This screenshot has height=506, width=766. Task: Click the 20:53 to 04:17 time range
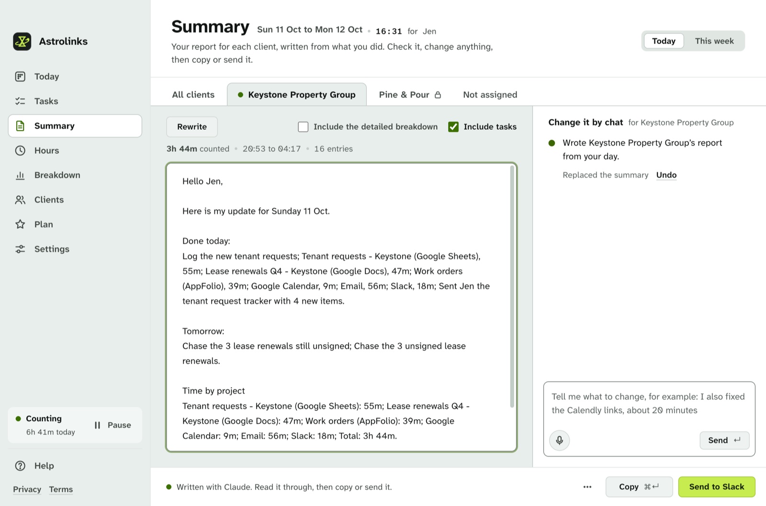(271, 149)
